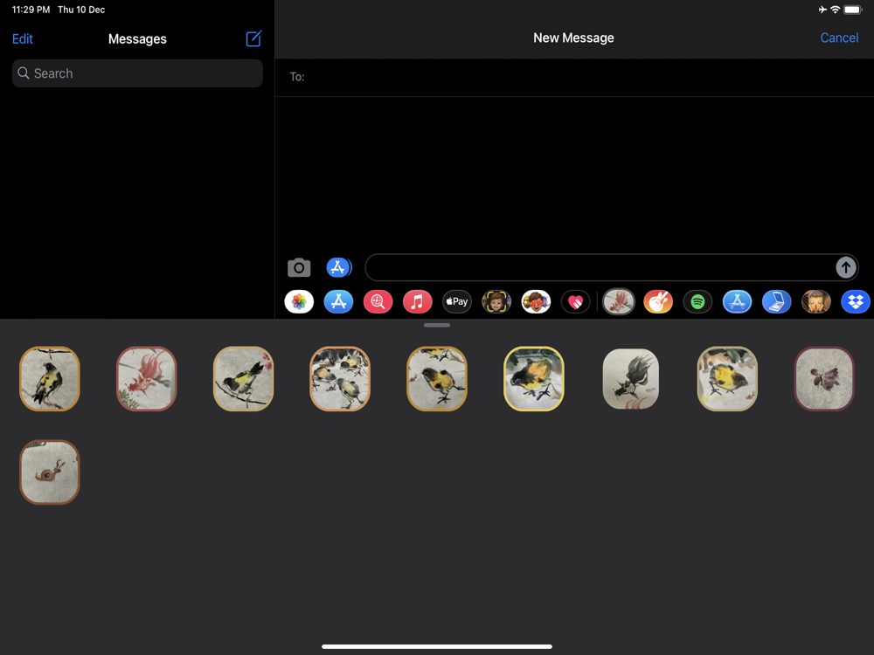Focus the Search field in Messages
Image resolution: width=874 pixels, height=655 pixels.
[137, 73]
